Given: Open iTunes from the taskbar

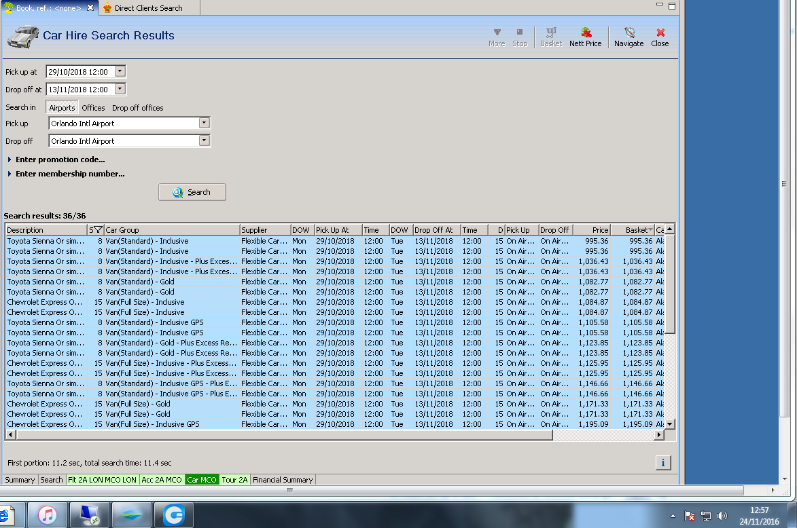Looking at the screenshot, I should point(48,515).
